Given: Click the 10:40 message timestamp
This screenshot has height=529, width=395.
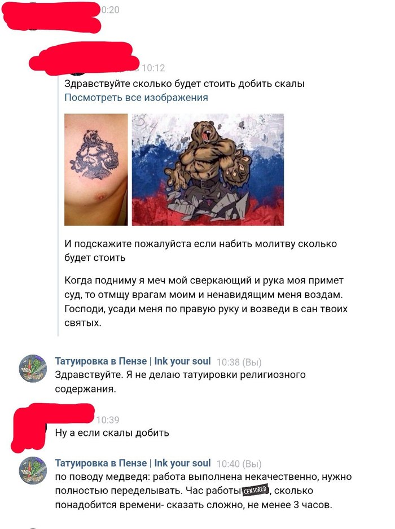Looking at the screenshot, I should coord(229,464).
